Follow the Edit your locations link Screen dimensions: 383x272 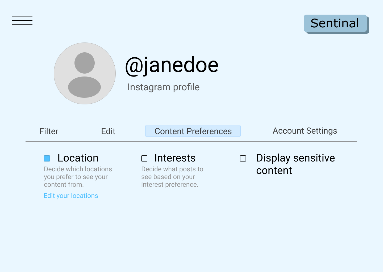point(71,196)
